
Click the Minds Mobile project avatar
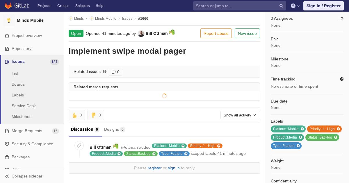coord(9,20)
